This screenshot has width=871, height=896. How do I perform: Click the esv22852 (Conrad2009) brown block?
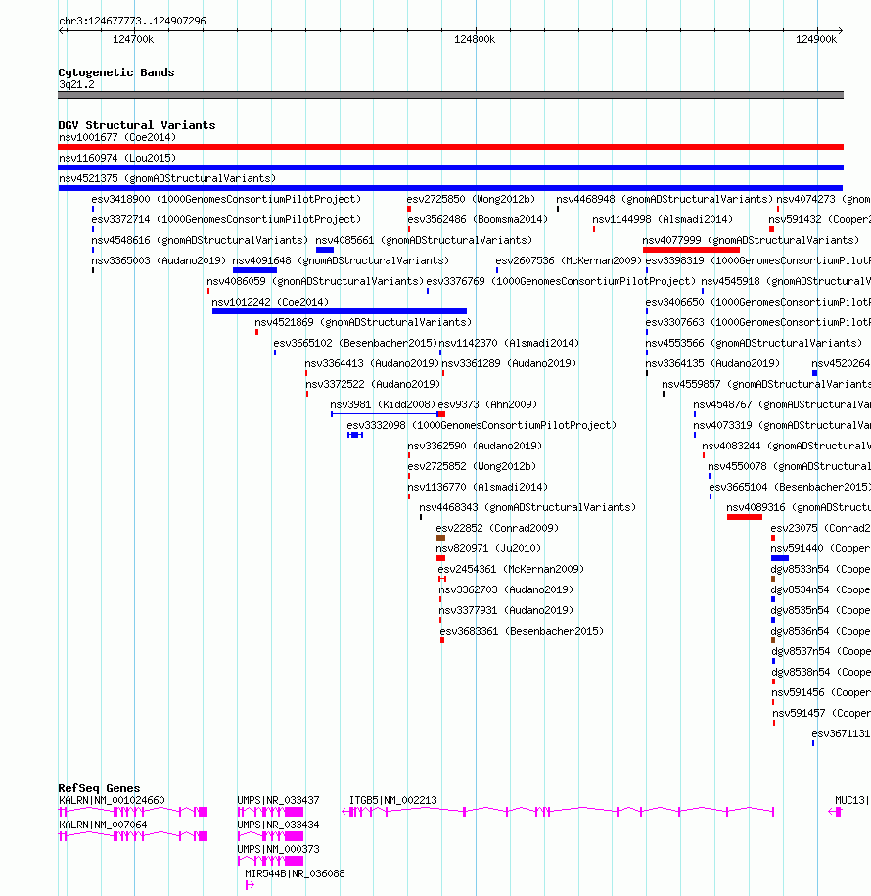point(441,538)
